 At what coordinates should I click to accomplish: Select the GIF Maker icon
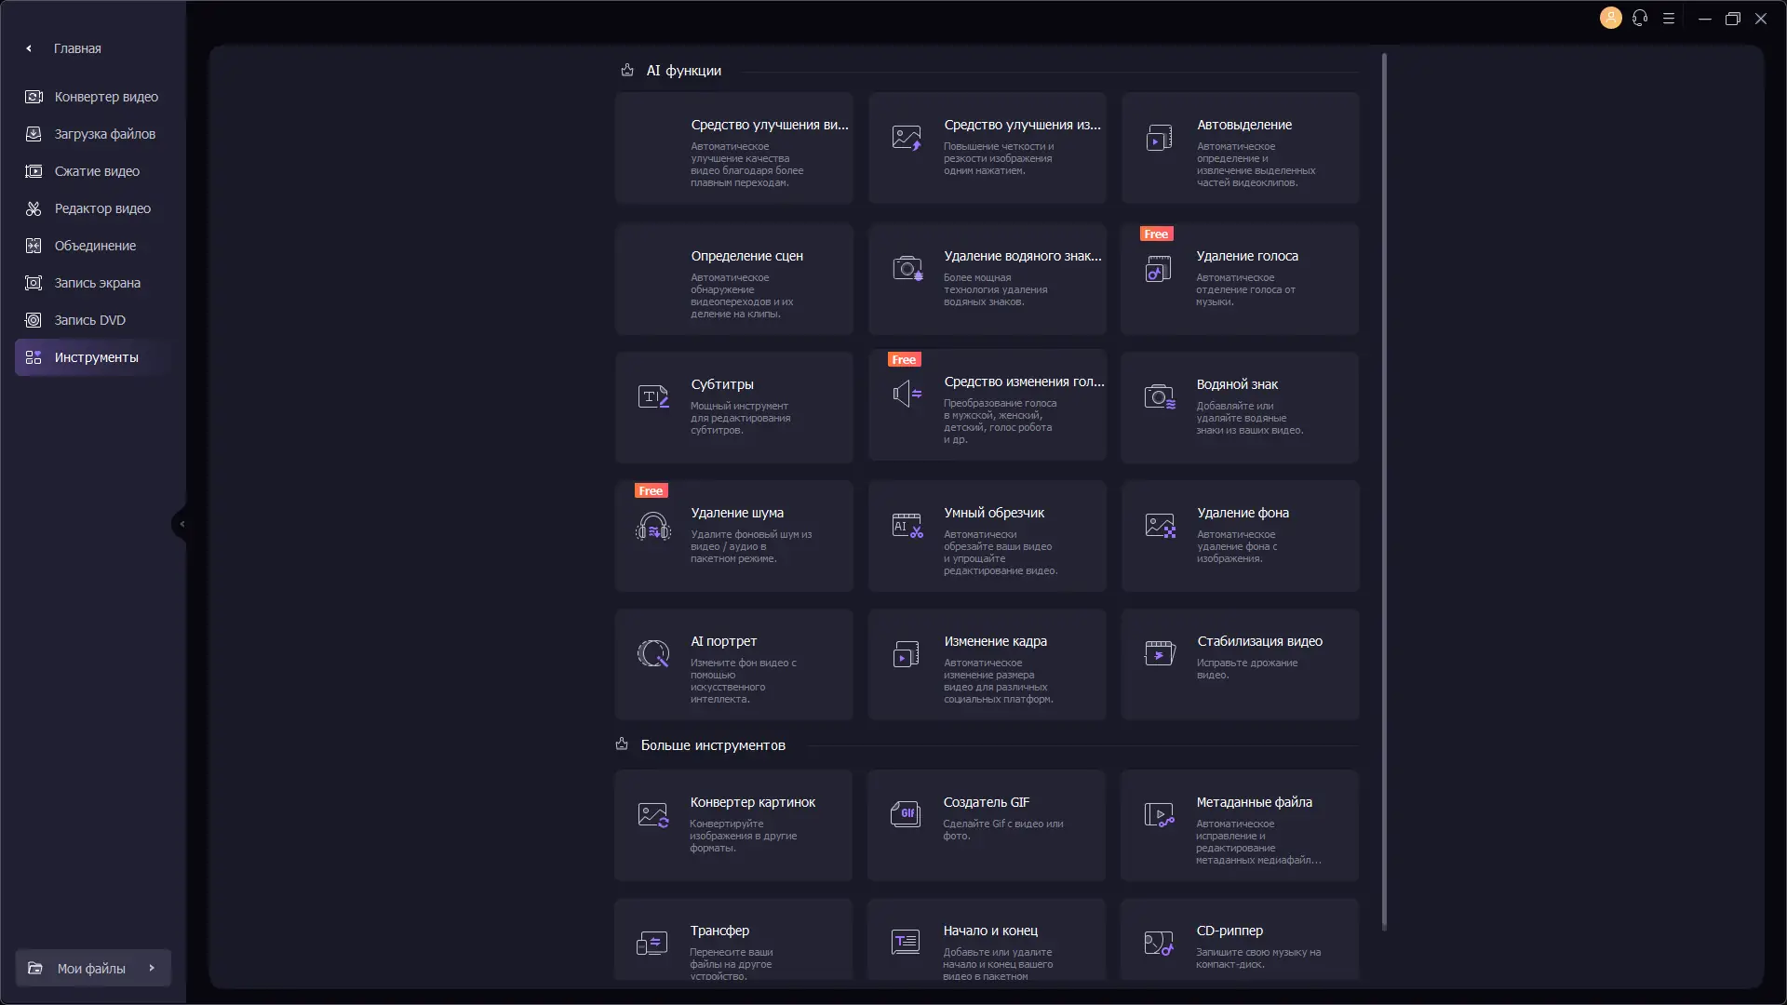pos(905,814)
